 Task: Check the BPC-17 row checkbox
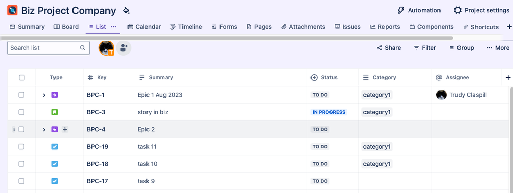pyautogui.click(x=21, y=181)
